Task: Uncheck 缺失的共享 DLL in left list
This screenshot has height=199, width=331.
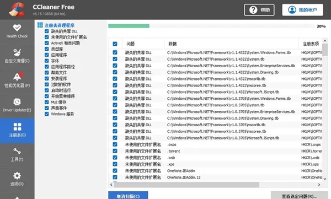Action: pyautogui.click(x=47, y=31)
